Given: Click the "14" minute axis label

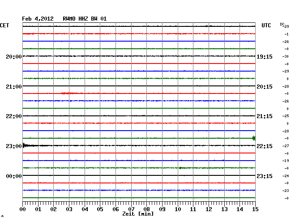Looking at the screenshot, I should click(240, 209).
